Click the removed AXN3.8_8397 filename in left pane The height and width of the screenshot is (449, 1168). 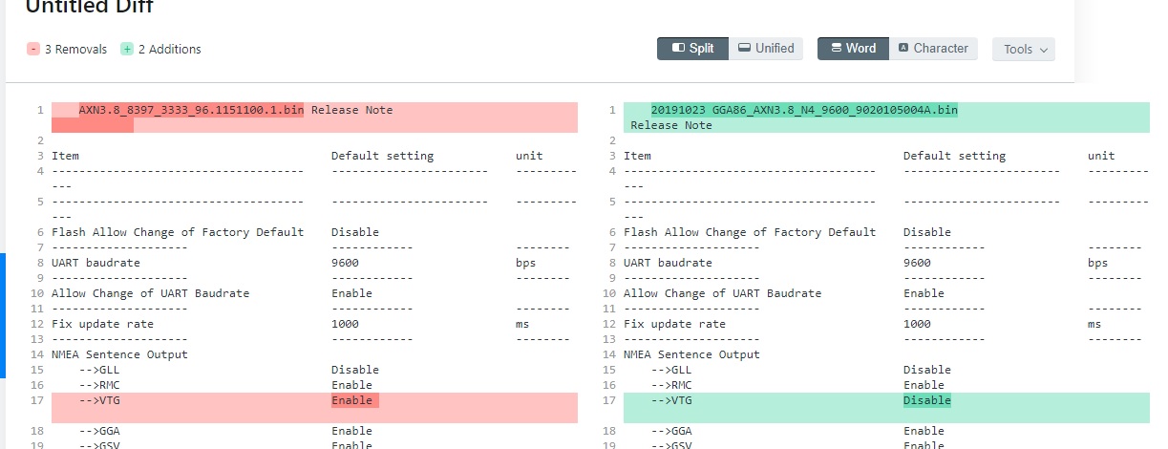point(191,110)
